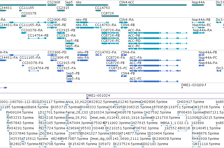The height and width of the screenshot is (148, 224).
Task: Click the GH03417.5prime EST label
Action: click(190, 102)
